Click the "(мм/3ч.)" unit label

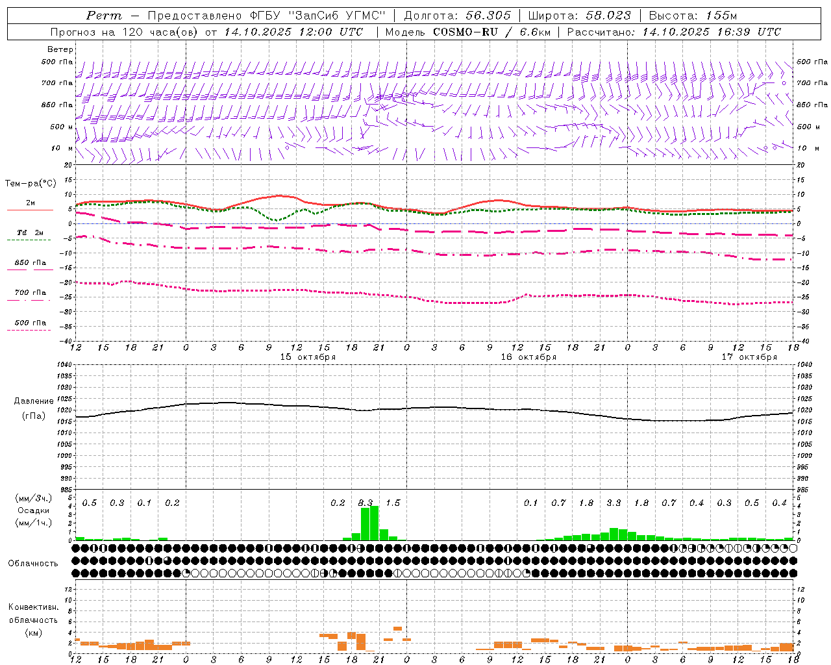(x=33, y=498)
